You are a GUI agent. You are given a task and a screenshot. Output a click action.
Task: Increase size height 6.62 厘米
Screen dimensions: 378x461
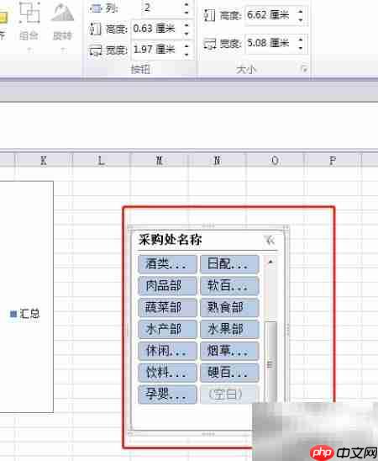(301, 11)
